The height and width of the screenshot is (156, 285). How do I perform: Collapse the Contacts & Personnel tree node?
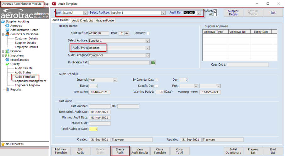(3, 34)
